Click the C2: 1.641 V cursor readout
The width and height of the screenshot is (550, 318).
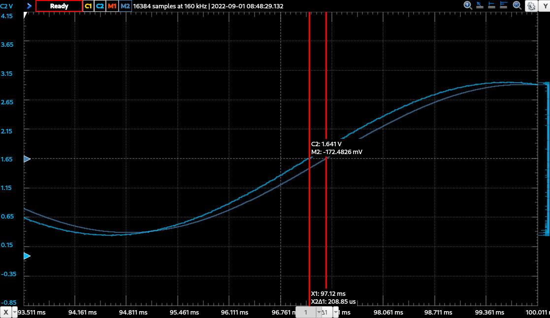tap(326, 144)
